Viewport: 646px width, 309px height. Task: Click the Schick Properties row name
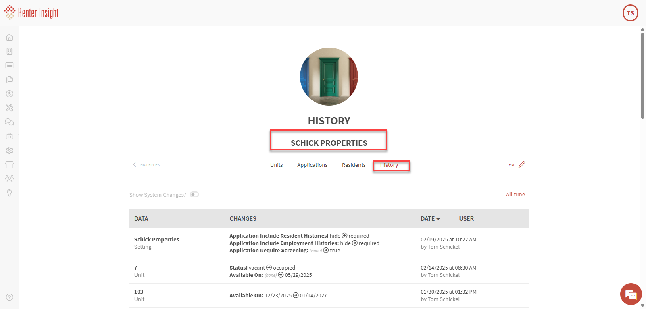pyautogui.click(x=156, y=239)
